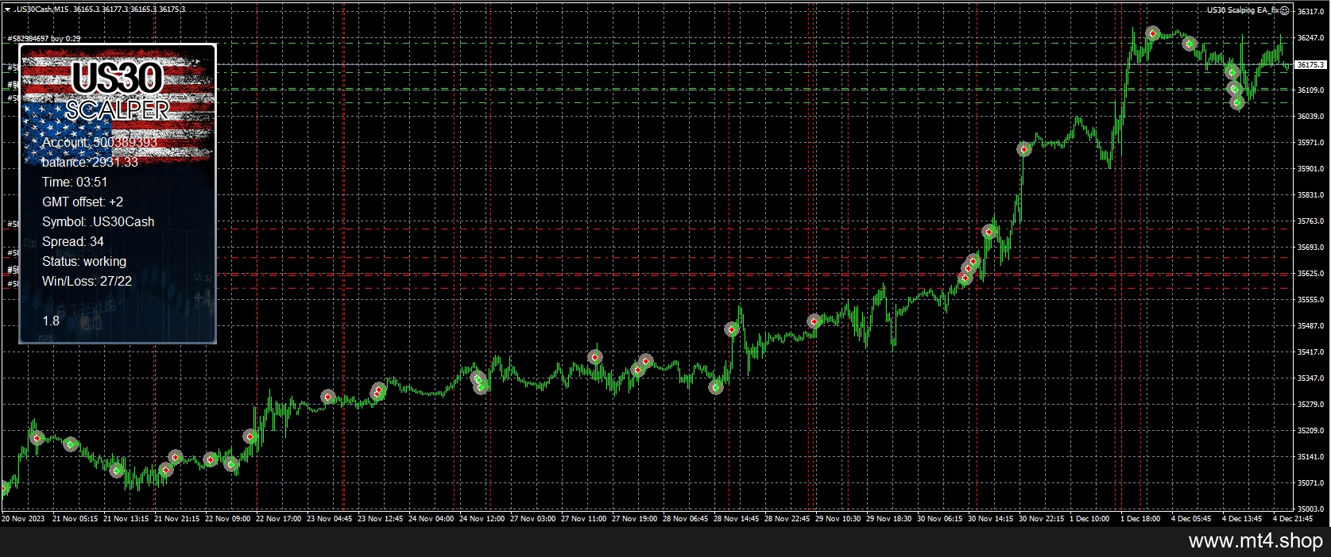Click the 28 Nov 22:45 time axis label
1331x557 pixels.
tap(787, 518)
